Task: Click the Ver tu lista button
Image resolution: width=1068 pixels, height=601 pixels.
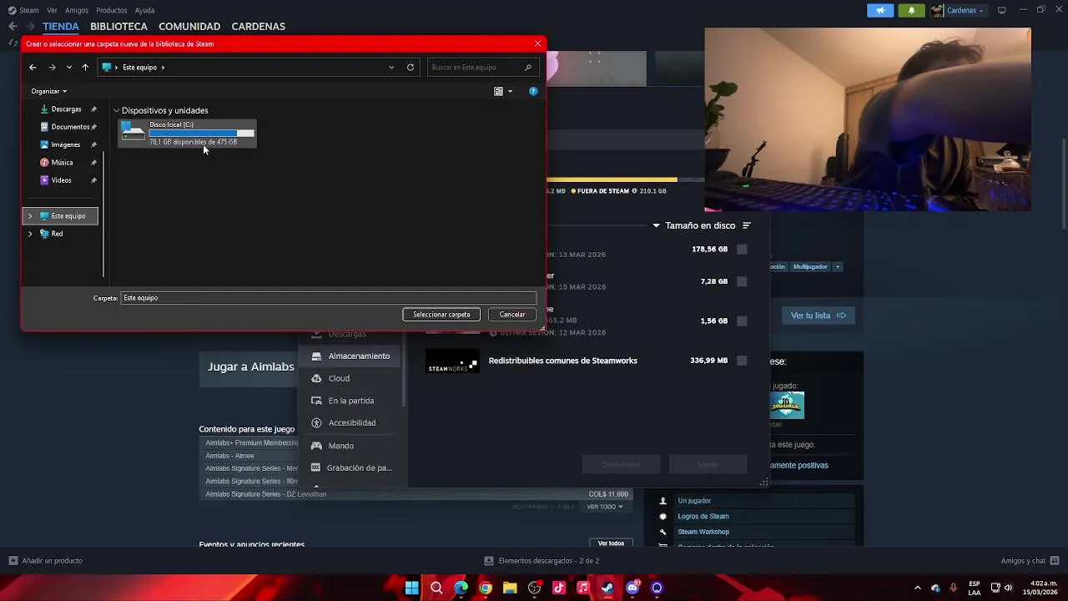Action: point(818,316)
